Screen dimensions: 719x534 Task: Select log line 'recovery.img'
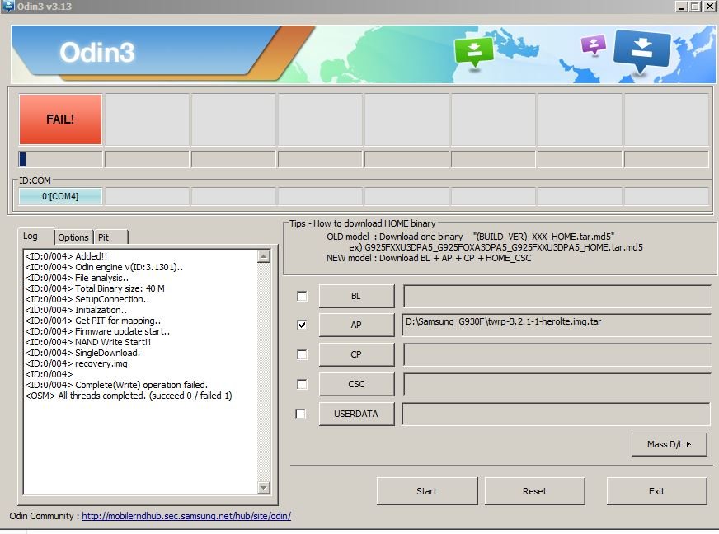pyautogui.click(x=77, y=363)
